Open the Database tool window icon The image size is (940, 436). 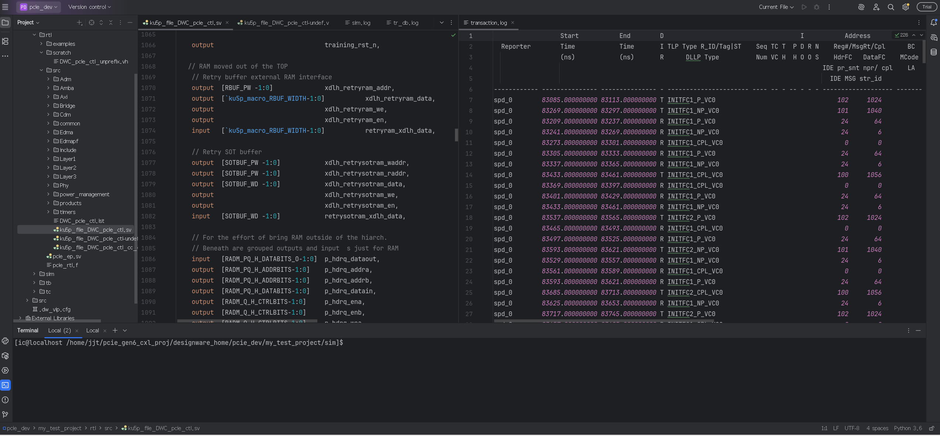tap(933, 52)
